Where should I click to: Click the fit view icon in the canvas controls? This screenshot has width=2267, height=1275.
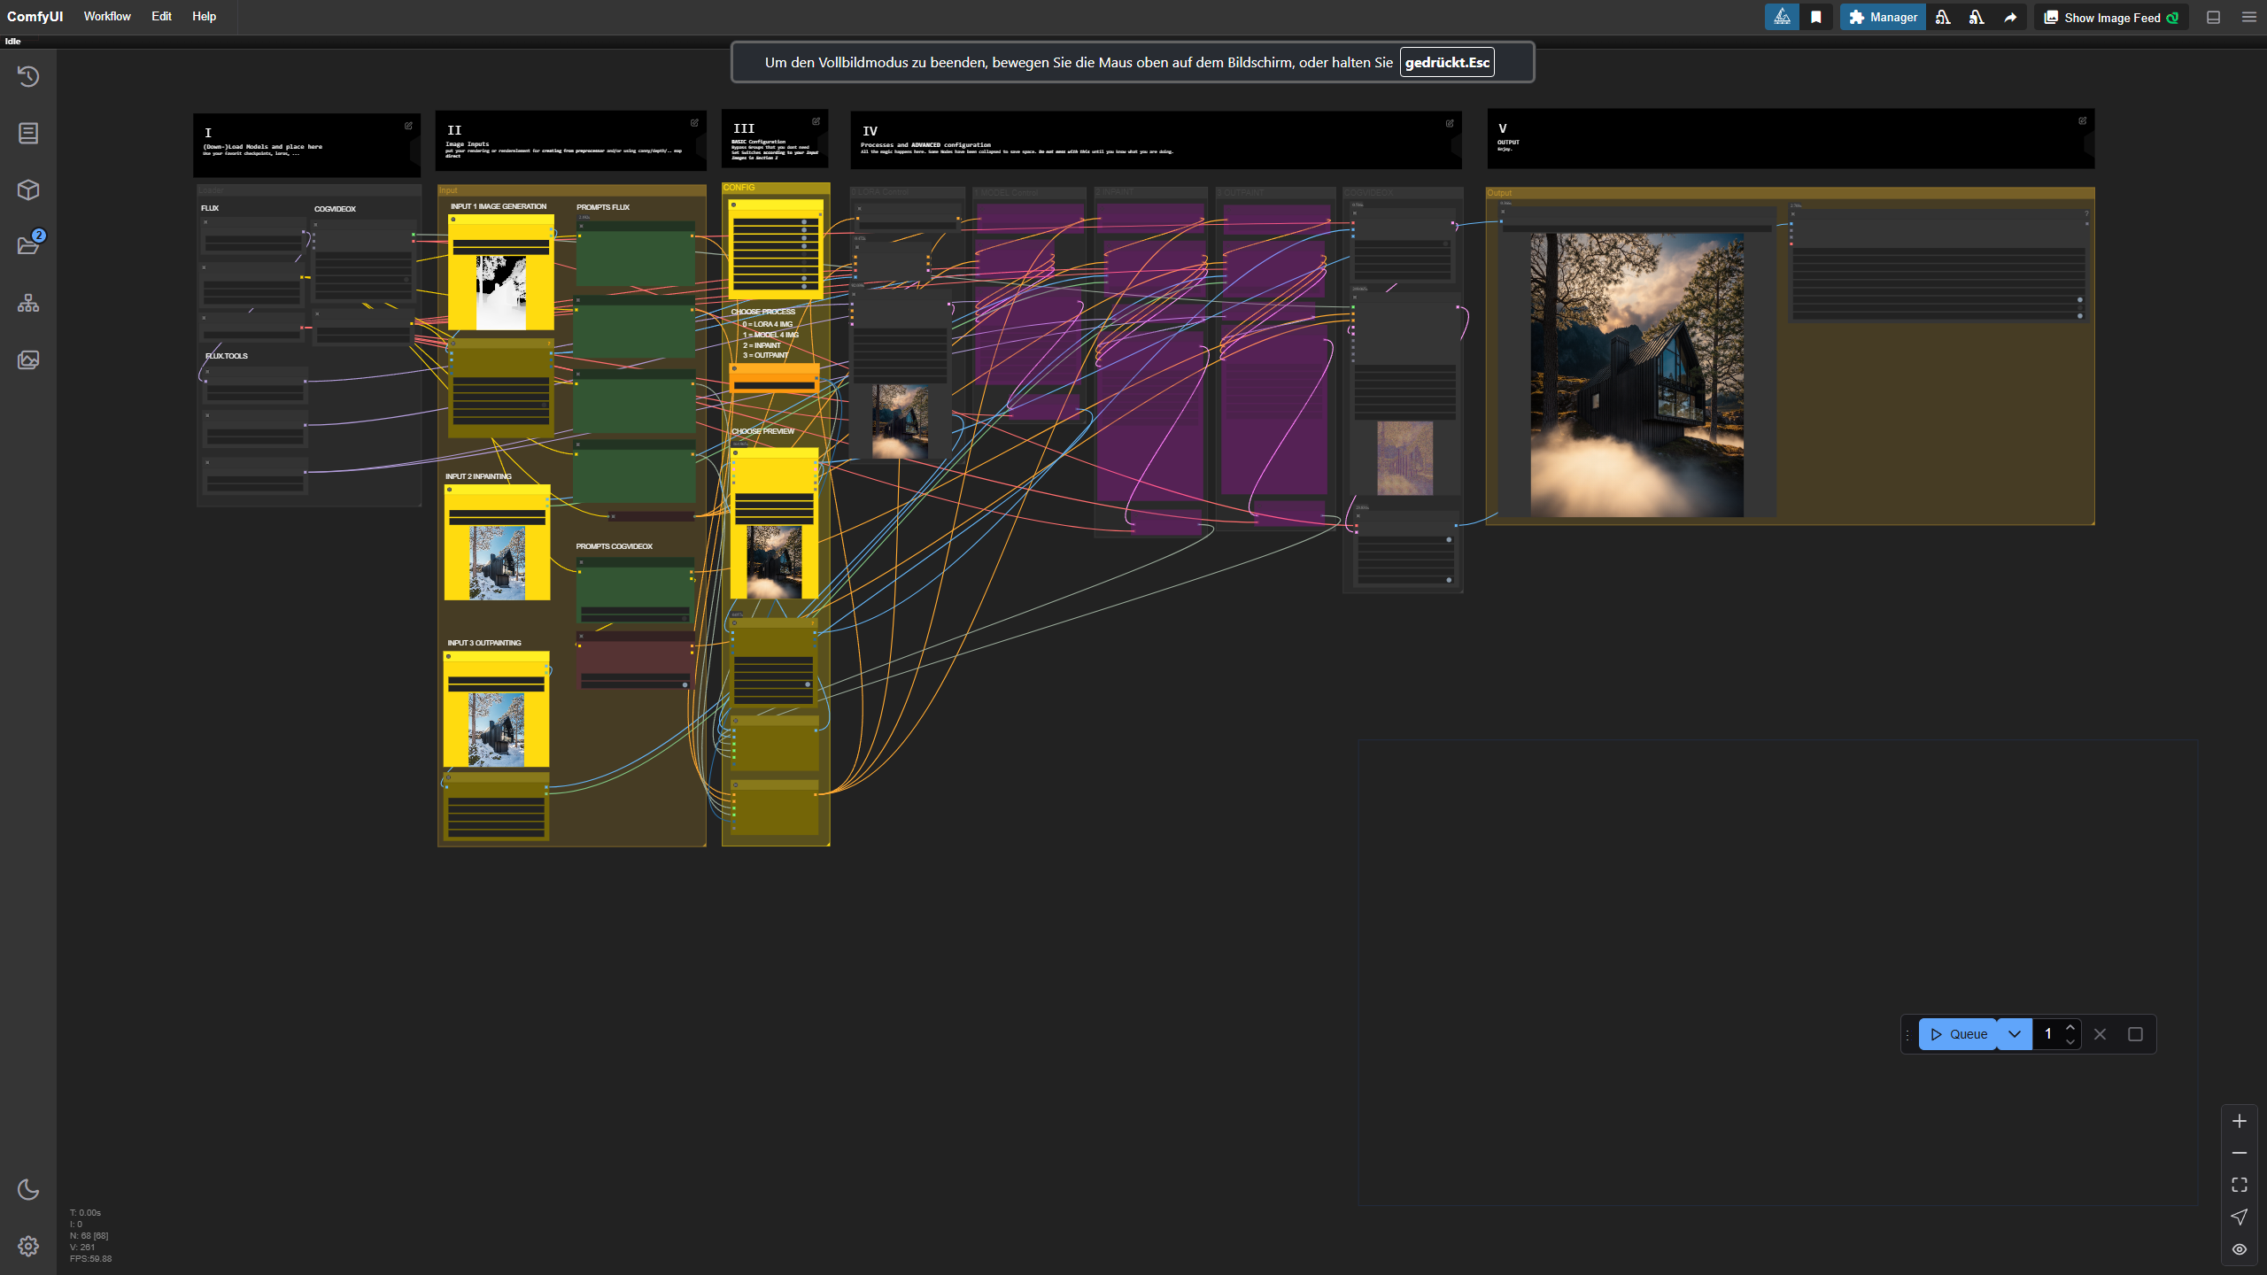coord(2239,1185)
